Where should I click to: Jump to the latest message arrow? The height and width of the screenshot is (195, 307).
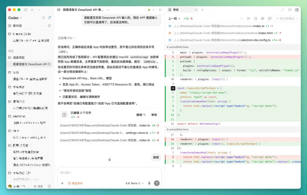[x=109, y=159]
